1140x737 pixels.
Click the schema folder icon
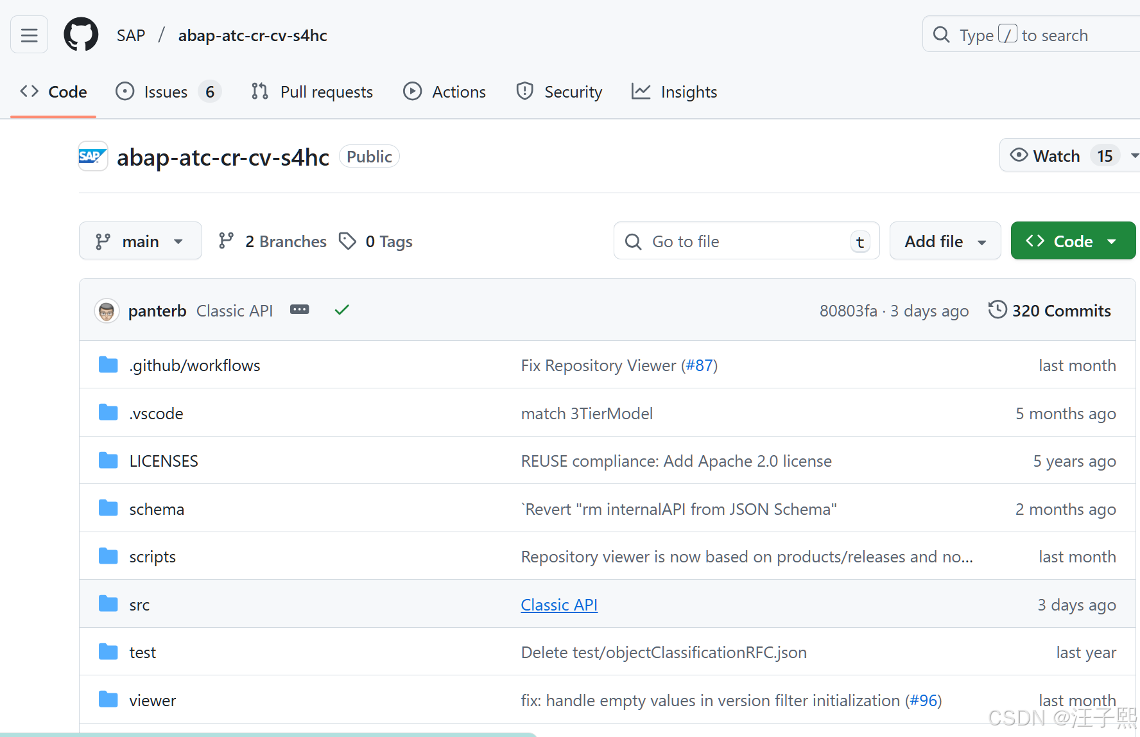(x=108, y=508)
